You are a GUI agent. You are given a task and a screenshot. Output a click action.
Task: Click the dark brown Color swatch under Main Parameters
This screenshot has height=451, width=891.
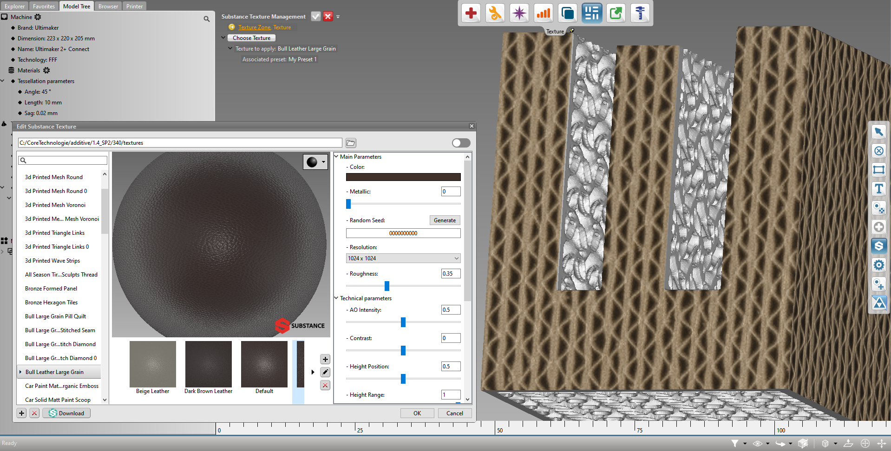(x=403, y=177)
